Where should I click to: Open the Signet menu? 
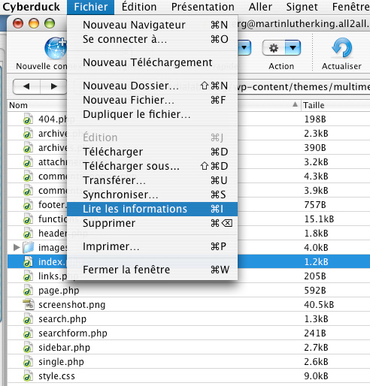(302, 7)
